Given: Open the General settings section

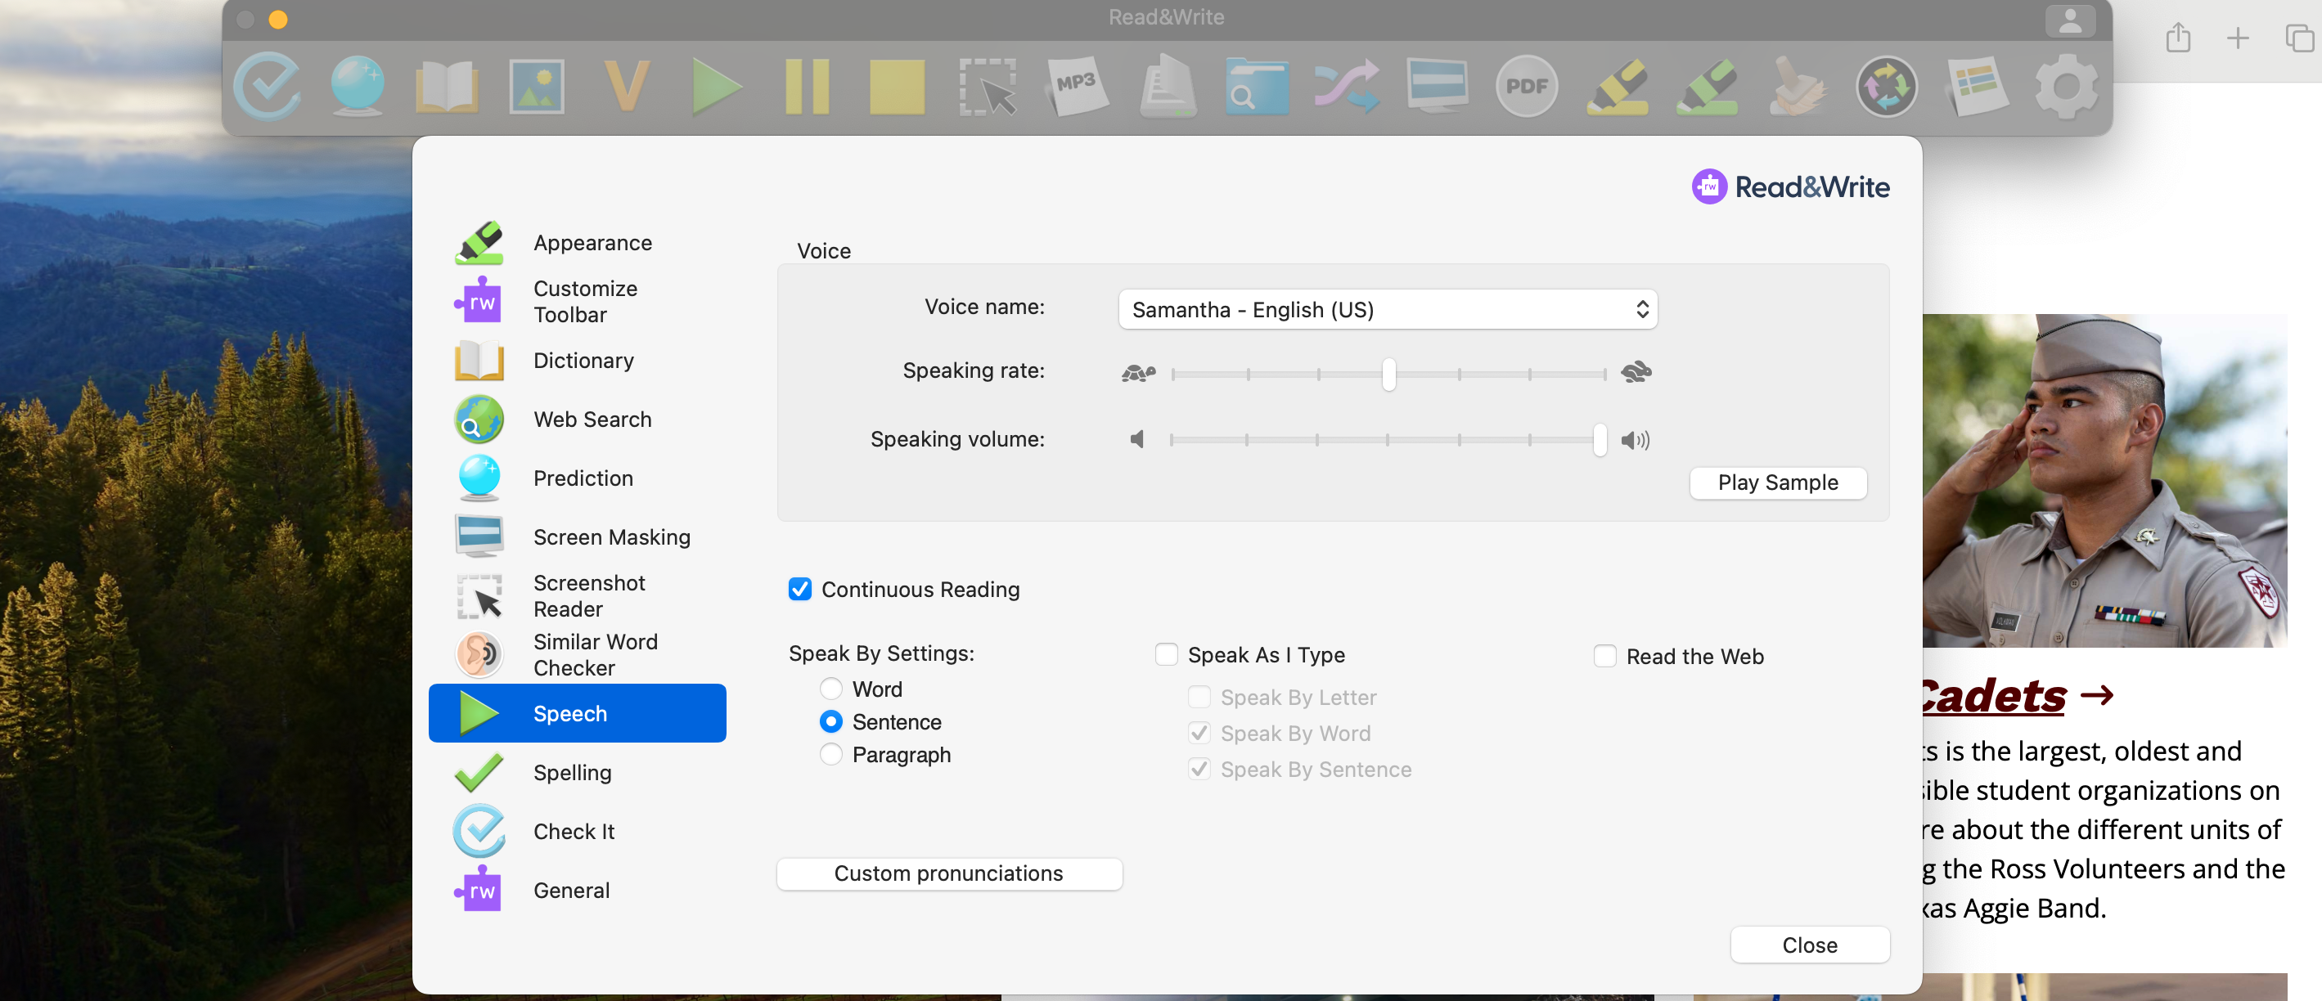Looking at the screenshot, I should (571, 889).
